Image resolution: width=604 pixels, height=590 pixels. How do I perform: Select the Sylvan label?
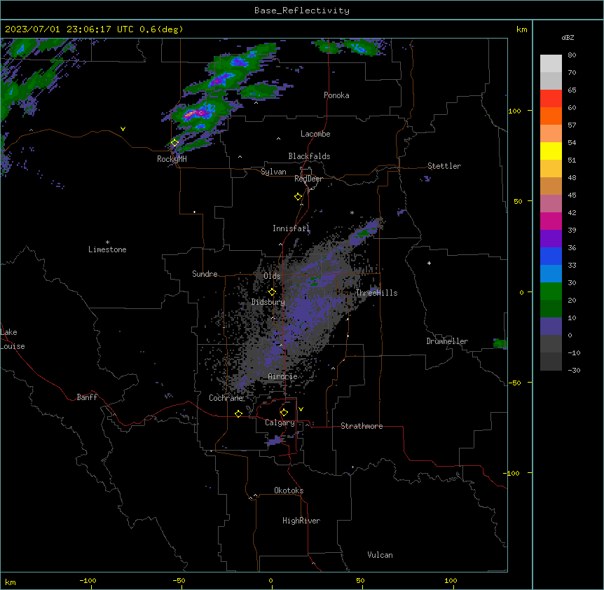tap(273, 172)
